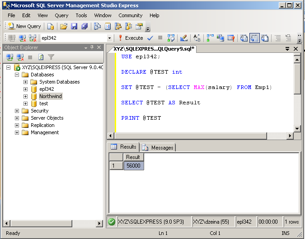Click the New Query button
This screenshot has width=305, height=239.
(x=25, y=26)
